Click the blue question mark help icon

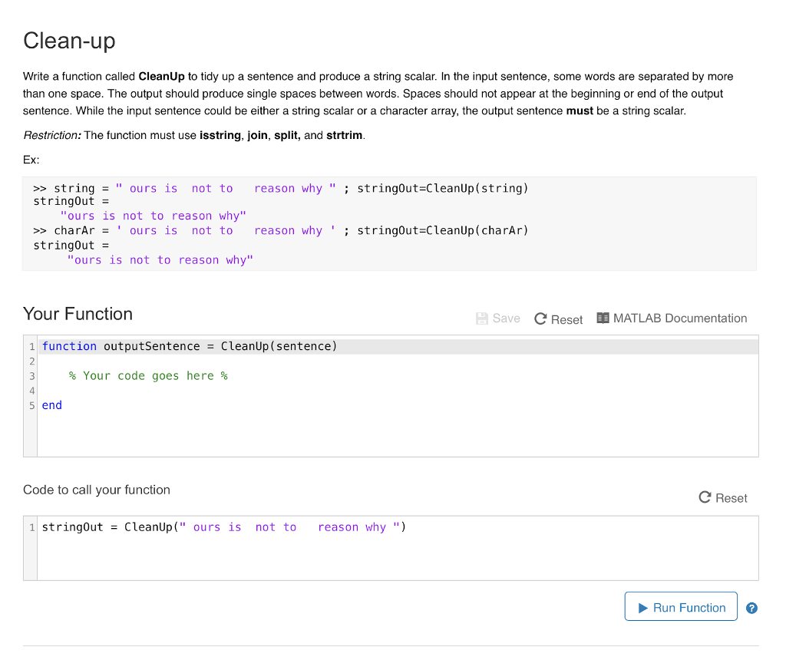(x=751, y=607)
